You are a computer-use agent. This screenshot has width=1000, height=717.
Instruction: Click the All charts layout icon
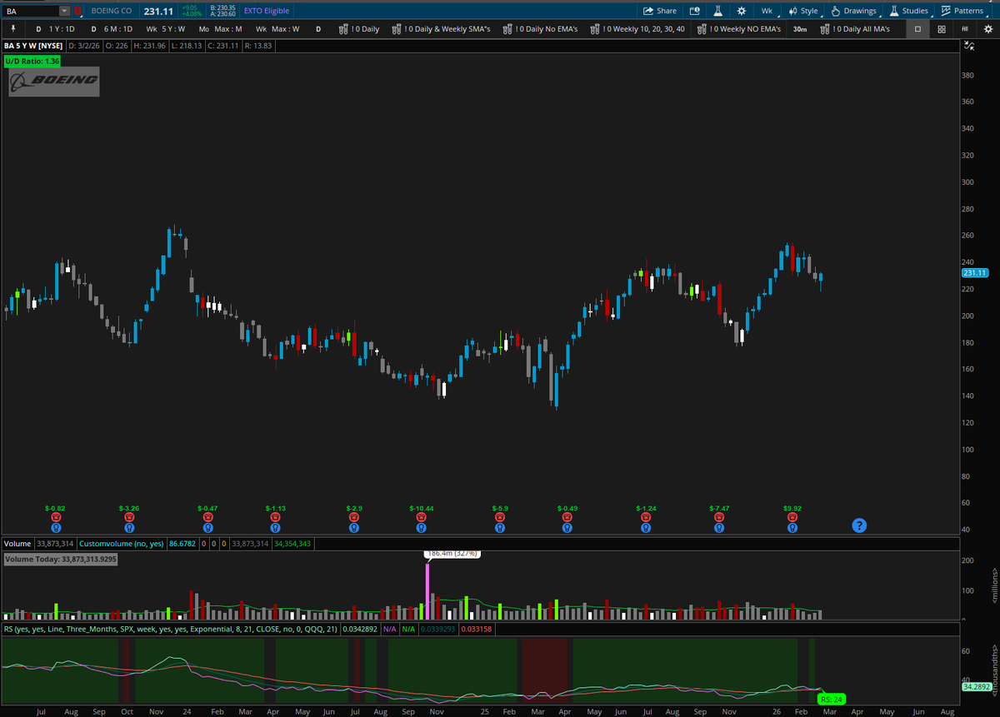click(x=965, y=28)
